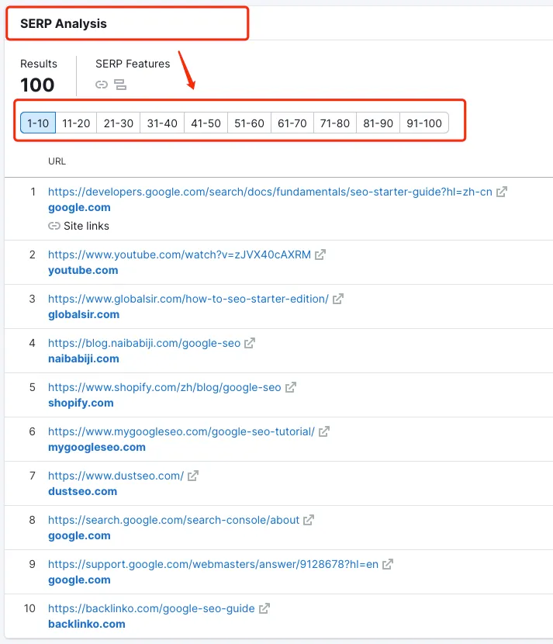Click the URL column header

(57, 161)
